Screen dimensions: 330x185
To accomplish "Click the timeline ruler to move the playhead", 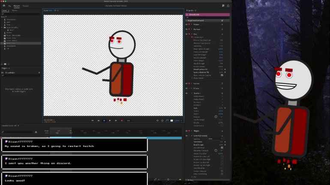I will (107, 131).
